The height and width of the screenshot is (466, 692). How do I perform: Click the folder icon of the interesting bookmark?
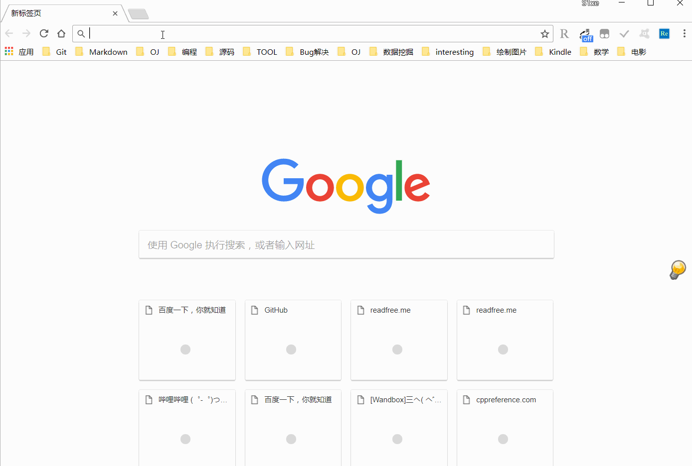click(x=426, y=51)
